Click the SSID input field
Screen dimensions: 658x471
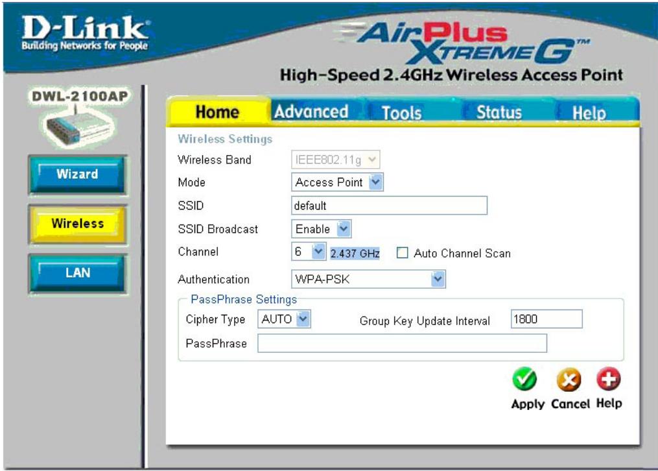coord(389,205)
